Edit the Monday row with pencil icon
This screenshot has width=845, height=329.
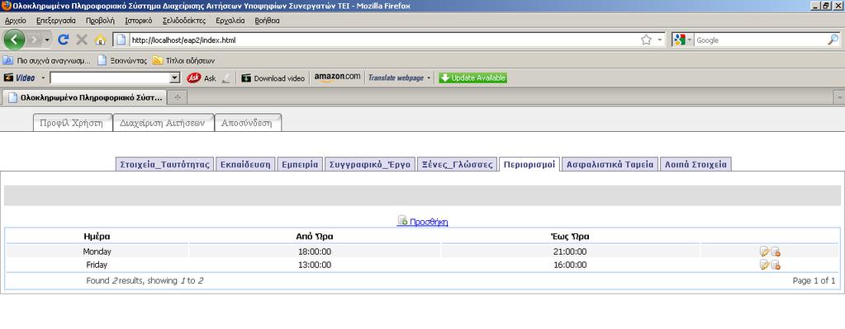tap(764, 251)
